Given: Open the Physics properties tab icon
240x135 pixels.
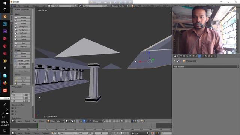Looking at the screenshot, I should [215, 56].
